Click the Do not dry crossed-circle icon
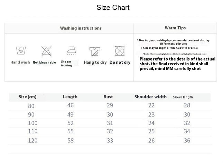Image resolution: width=223 pixels, height=168 pixels. (x=120, y=51)
